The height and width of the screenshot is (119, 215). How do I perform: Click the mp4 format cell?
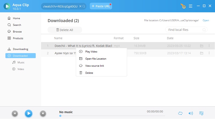click(117, 46)
